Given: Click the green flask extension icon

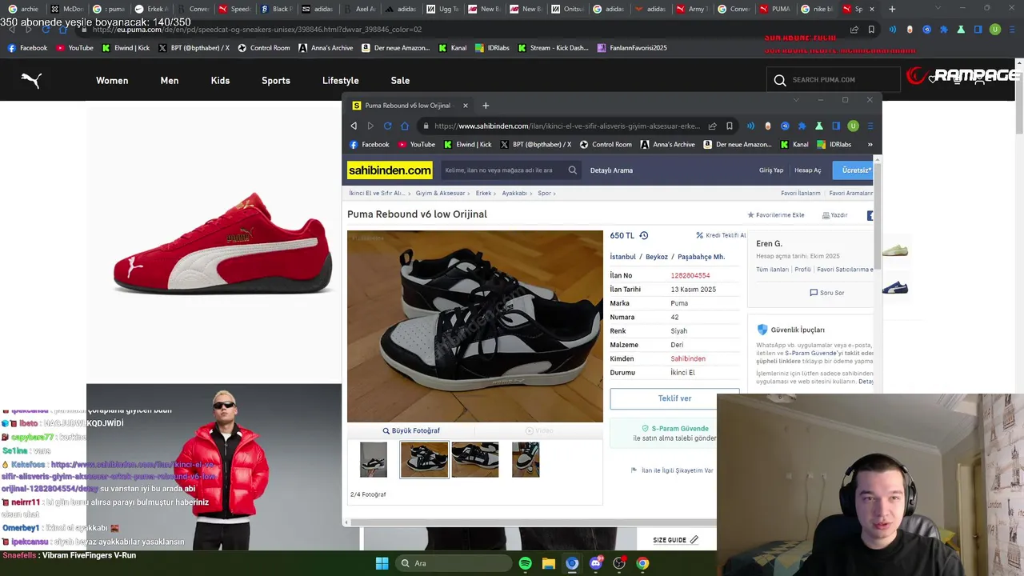Looking at the screenshot, I should click(819, 126).
